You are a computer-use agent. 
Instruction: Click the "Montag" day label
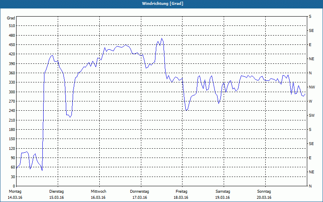click(x=15, y=191)
